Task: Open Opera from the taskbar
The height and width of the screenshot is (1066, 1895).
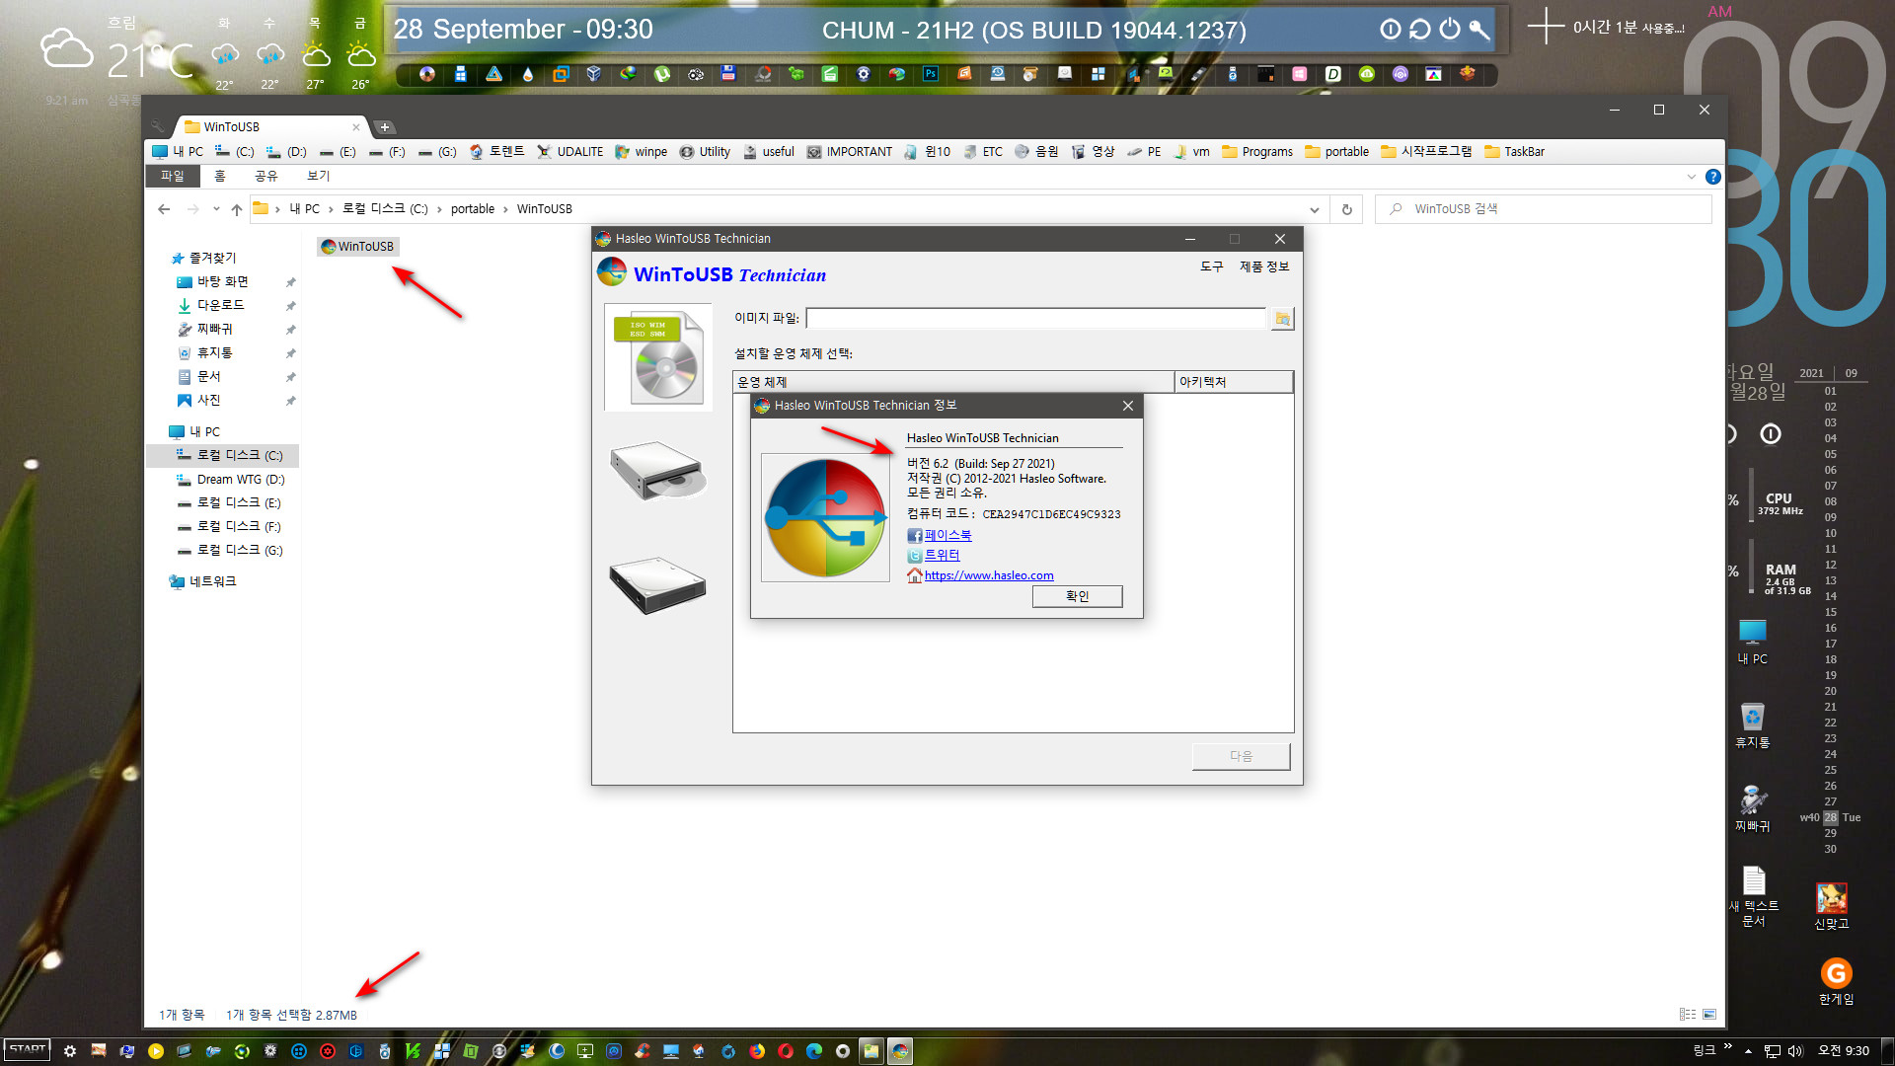Action: [786, 1051]
